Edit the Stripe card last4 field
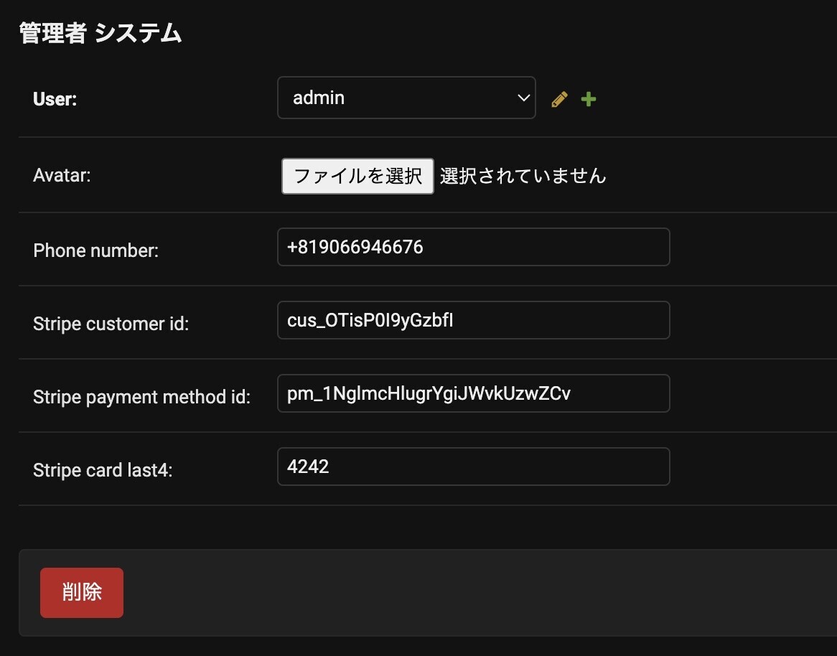This screenshot has width=837, height=656. click(x=474, y=467)
